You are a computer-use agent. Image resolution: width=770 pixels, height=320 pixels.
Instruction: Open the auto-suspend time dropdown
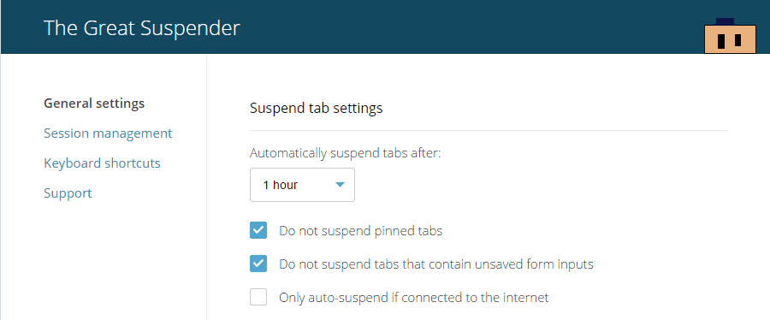(x=302, y=185)
